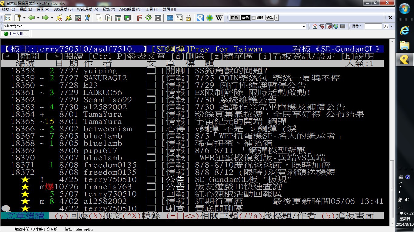Open the Windows Start button
The width and height of the screenshot is (414, 232).
(x=405, y=9)
